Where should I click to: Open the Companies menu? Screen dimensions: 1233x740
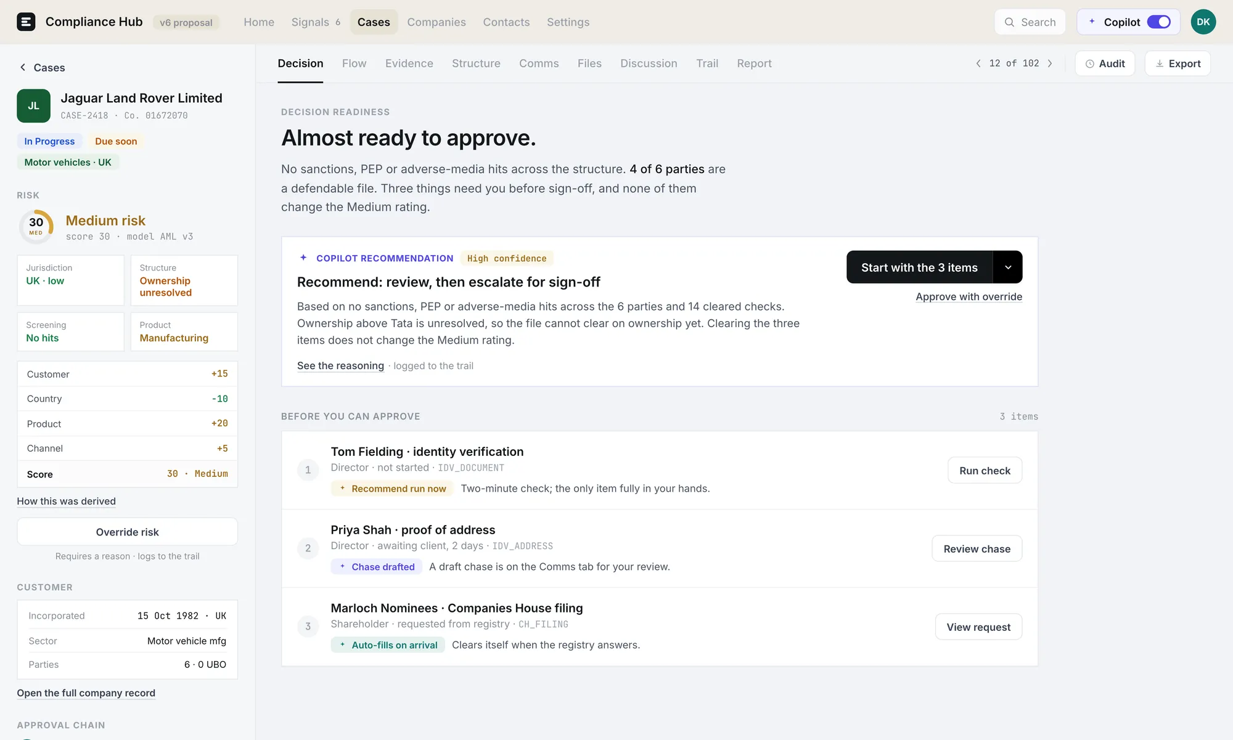436,22
